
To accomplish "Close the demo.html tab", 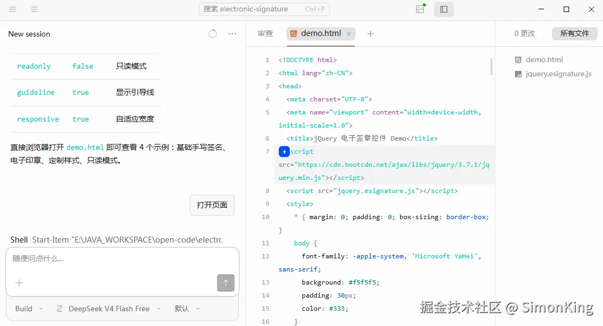I will point(349,34).
